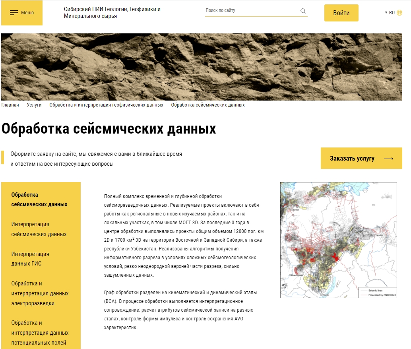
Task: Open the seismic lines map thumbnail
Action: click(x=338, y=240)
